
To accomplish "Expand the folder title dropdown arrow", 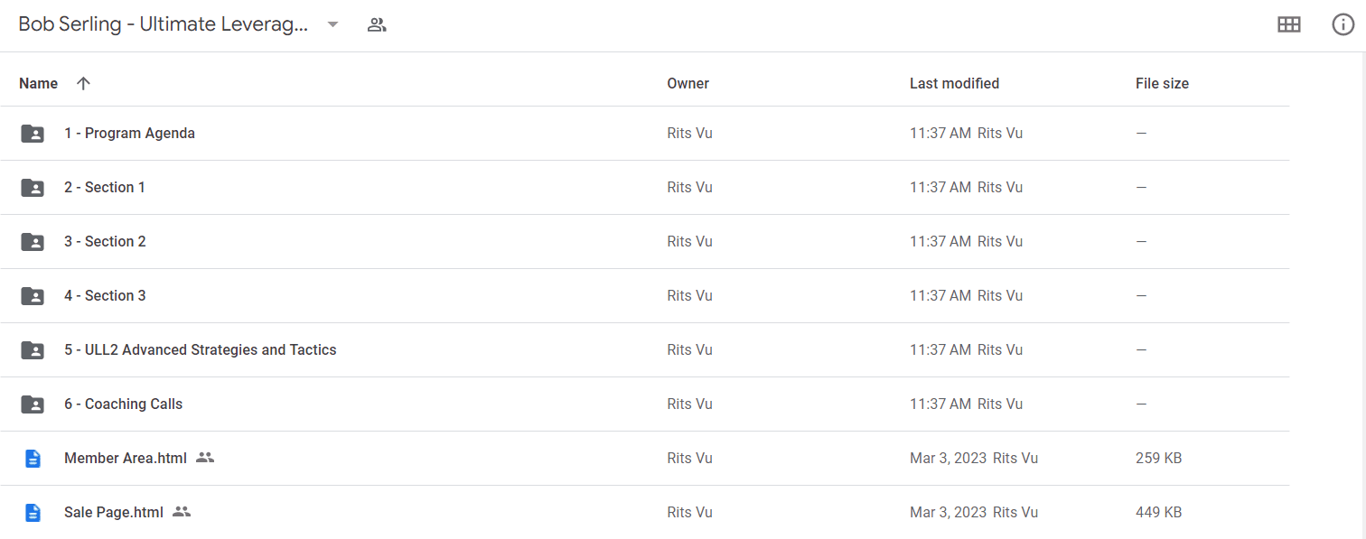I will [x=332, y=25].
